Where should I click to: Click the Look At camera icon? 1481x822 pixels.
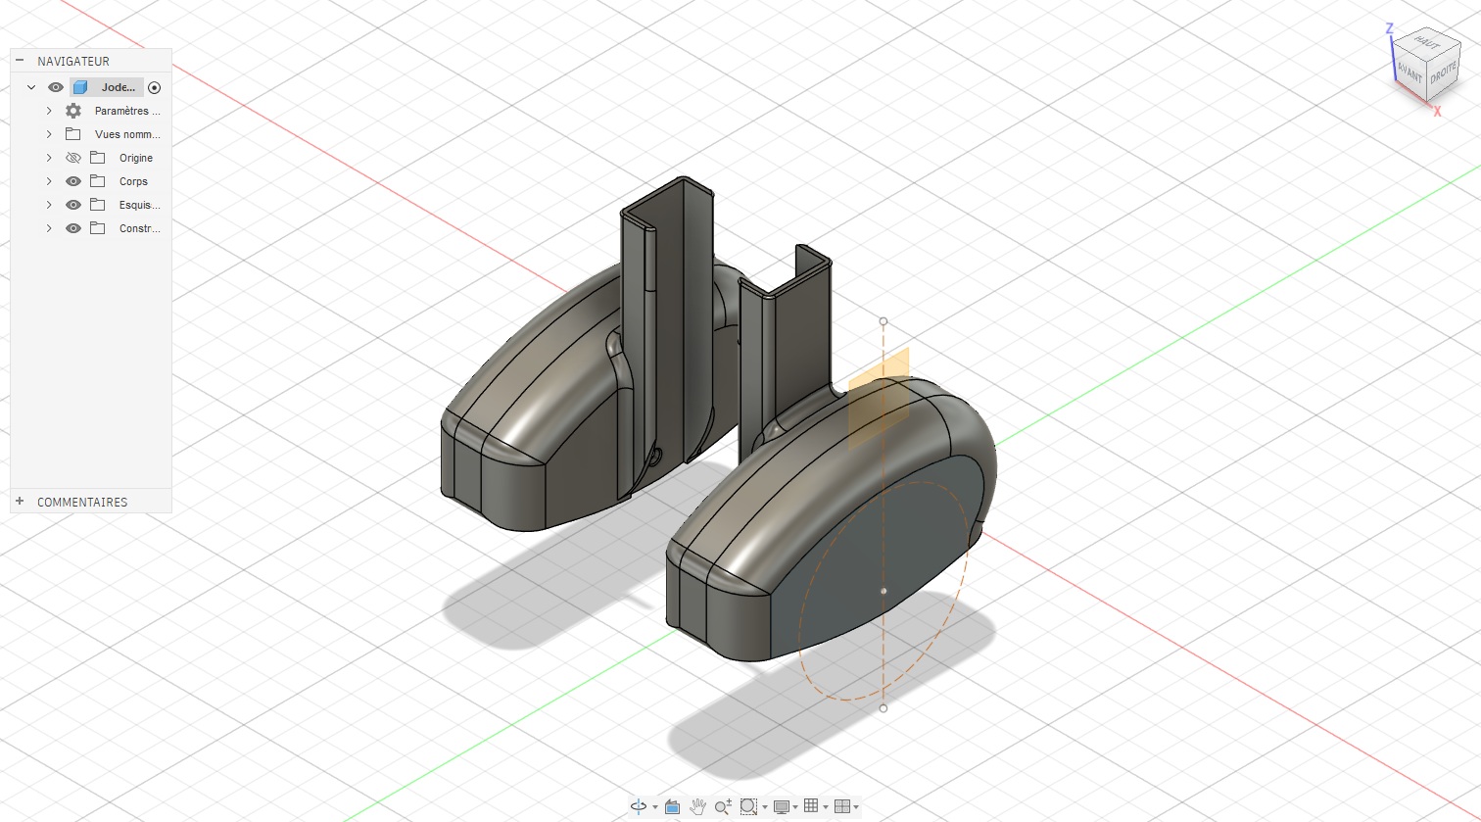(x=672, y=806)
